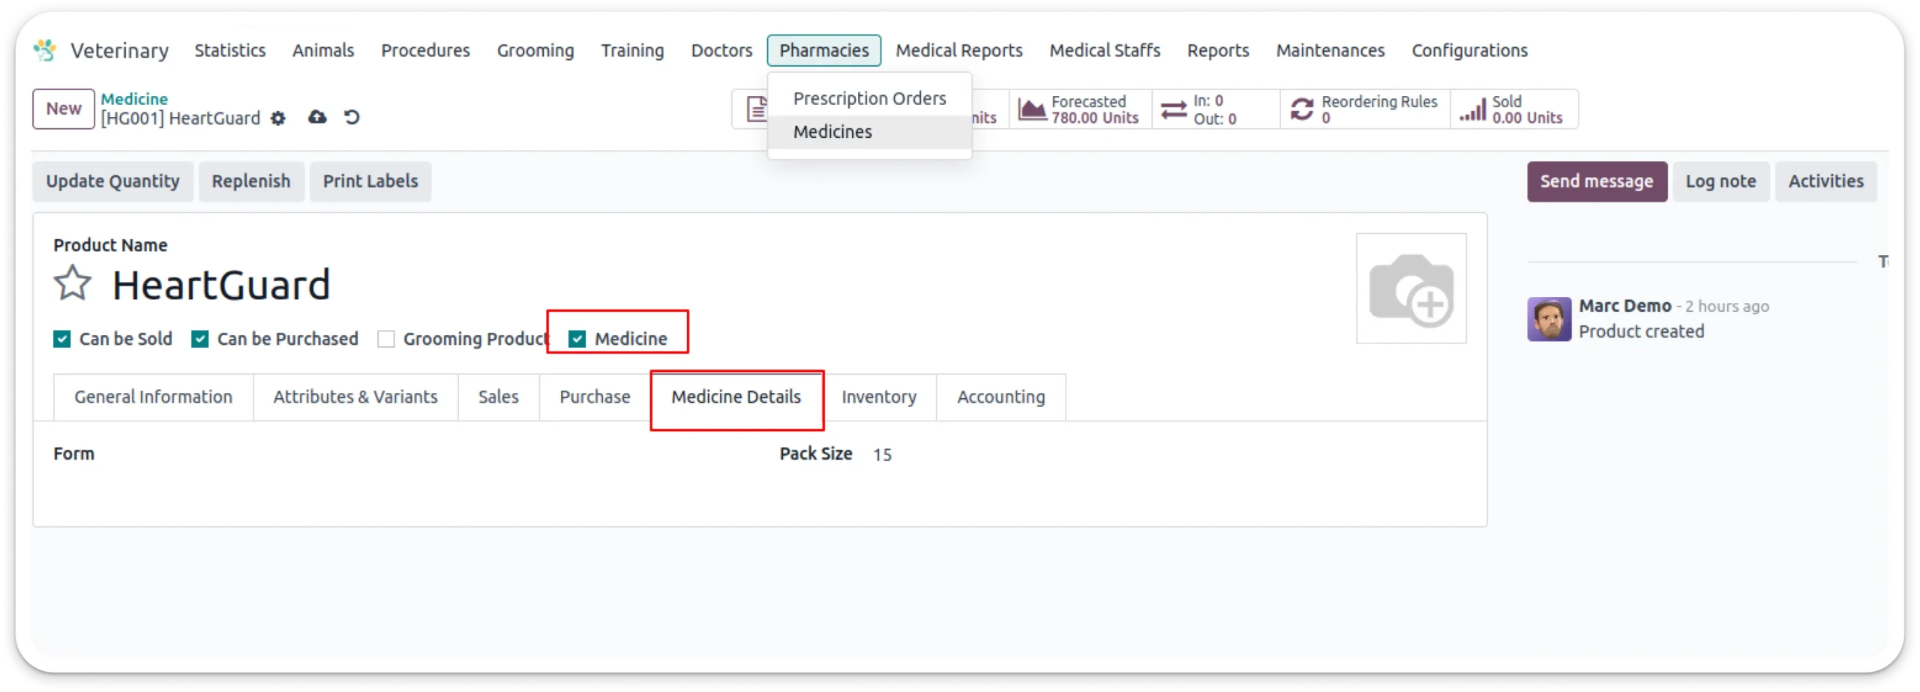The width and height of the screenshot is (1920, 692).
Task: Enable the Grooming Product checkbox
Action: 387,339
